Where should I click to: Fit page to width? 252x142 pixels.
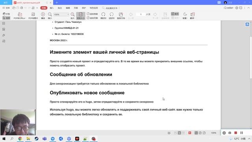point(92,14)
